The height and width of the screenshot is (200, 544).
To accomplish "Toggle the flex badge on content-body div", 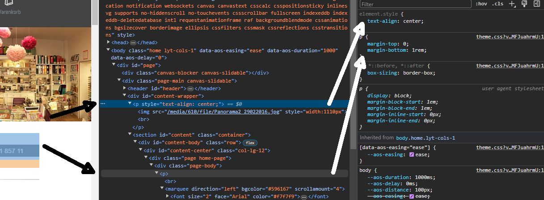I will click(x=249, y=142).
